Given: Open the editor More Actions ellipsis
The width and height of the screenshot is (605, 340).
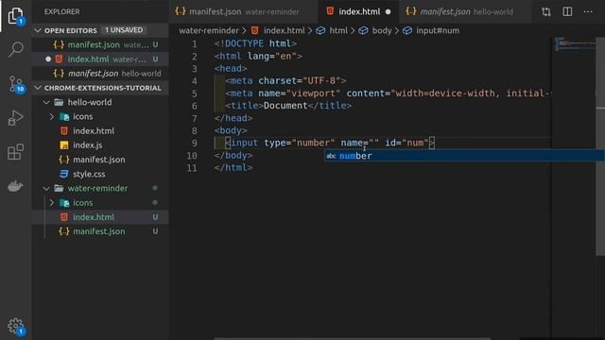Looking at the screenshot, I should pyautogui.click(x=588, y=11).
